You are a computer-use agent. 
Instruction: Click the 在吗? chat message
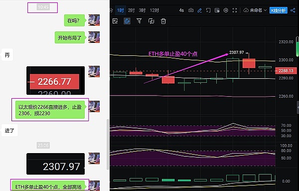pyautogui.click(x=74, y=20)
